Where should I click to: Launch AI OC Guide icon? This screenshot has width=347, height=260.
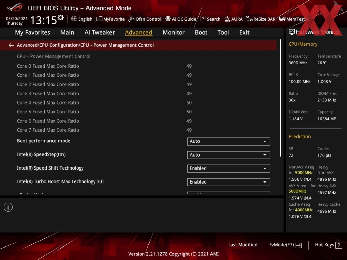tap(168, 19)
